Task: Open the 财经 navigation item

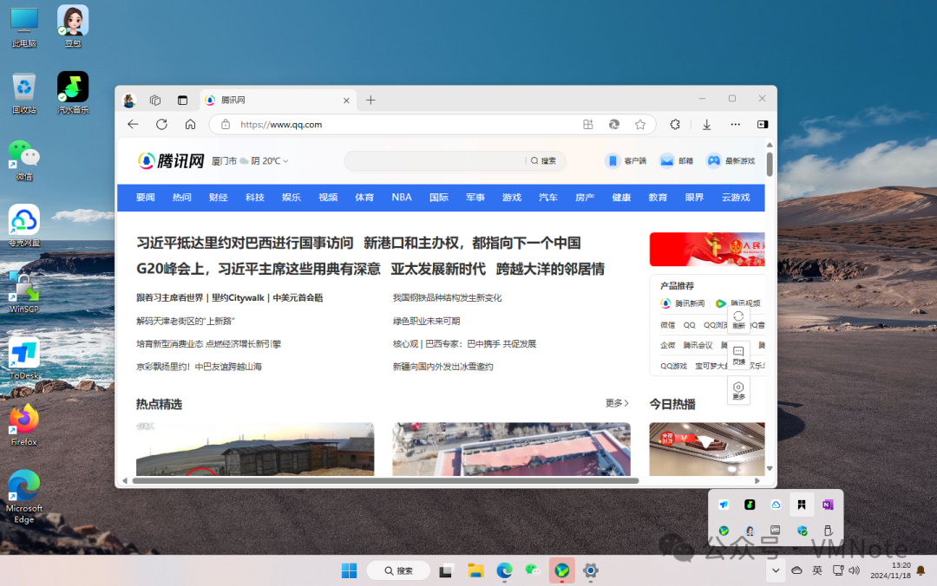Action: click(x=218, y=197)
